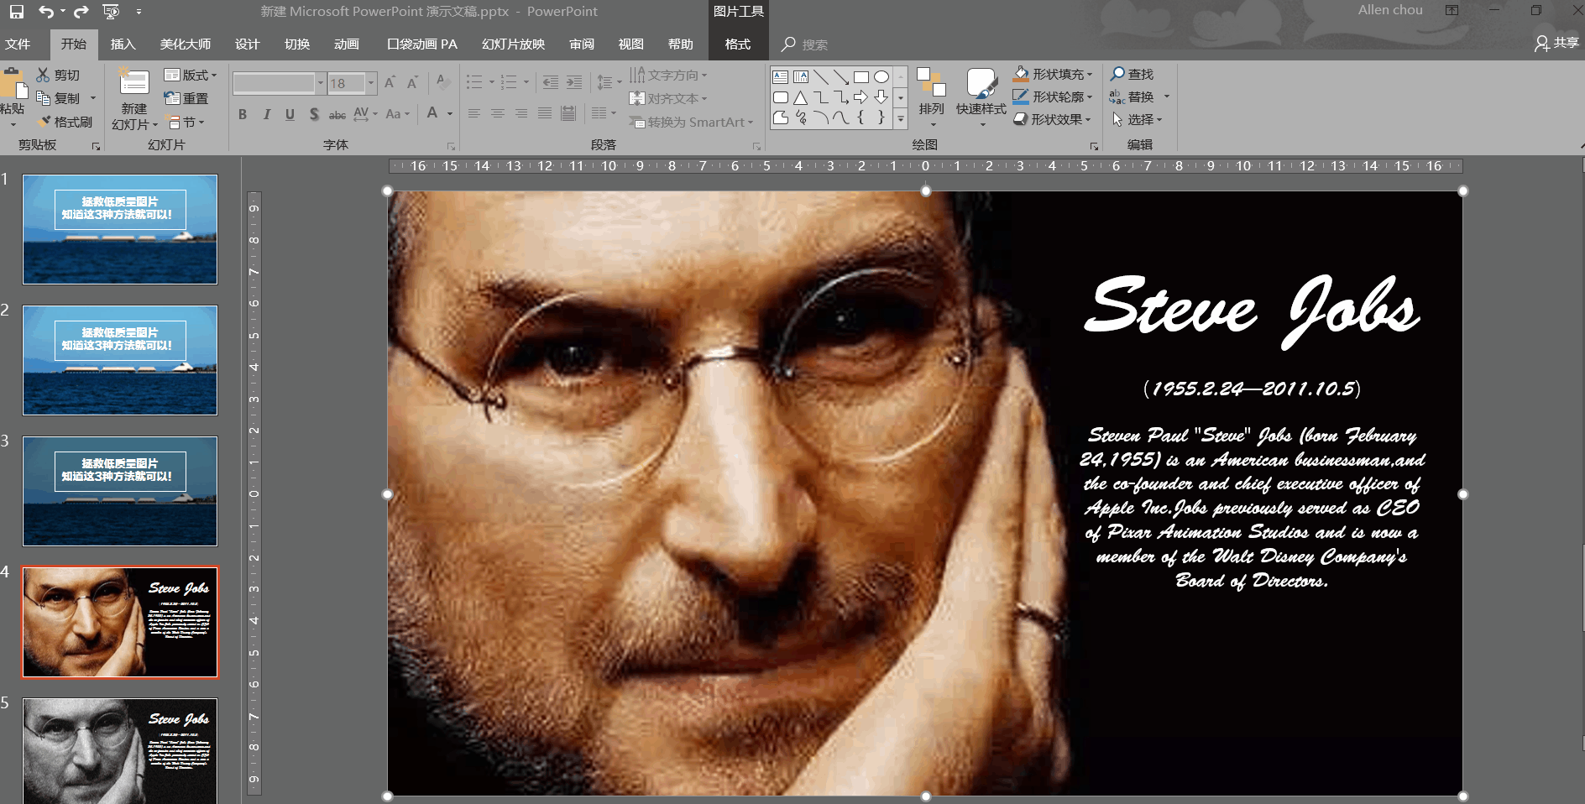
Task: Open the font size dropdown showing 18
Action: [370, 83]
